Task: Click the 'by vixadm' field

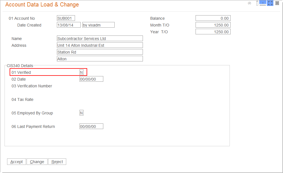Action: point(98,25)
